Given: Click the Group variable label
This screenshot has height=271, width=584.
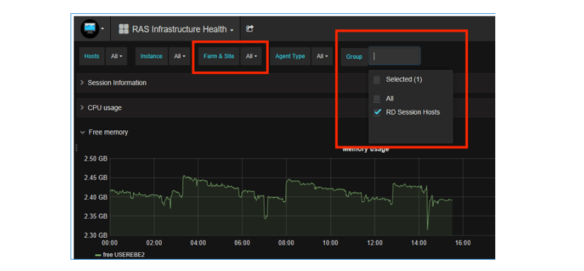Looking at the screenshot, I should (354, 57).
